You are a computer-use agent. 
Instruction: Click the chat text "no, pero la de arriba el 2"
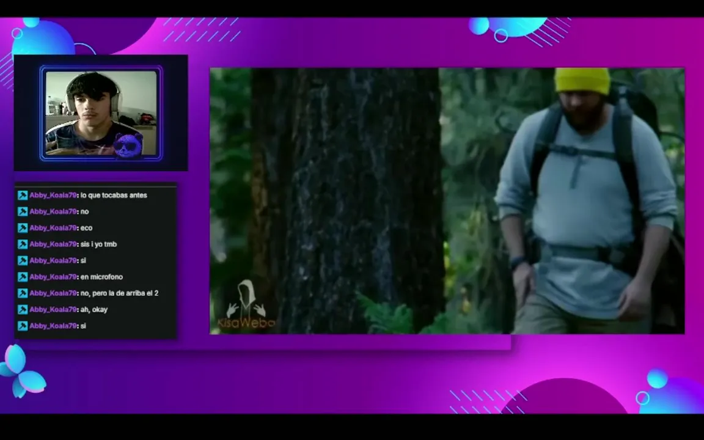coord(119,293)
